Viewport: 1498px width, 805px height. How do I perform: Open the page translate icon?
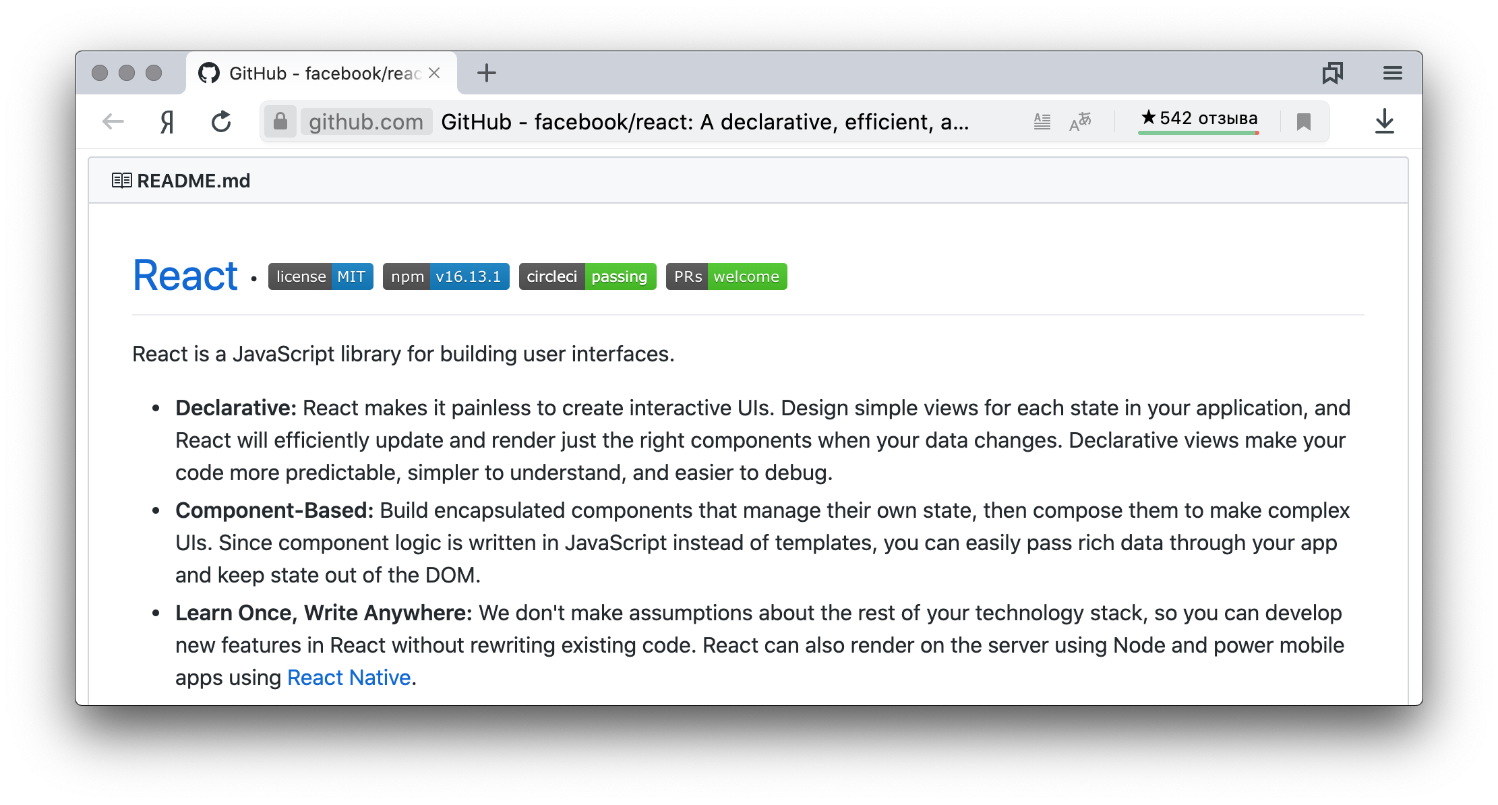(1080, 122)
